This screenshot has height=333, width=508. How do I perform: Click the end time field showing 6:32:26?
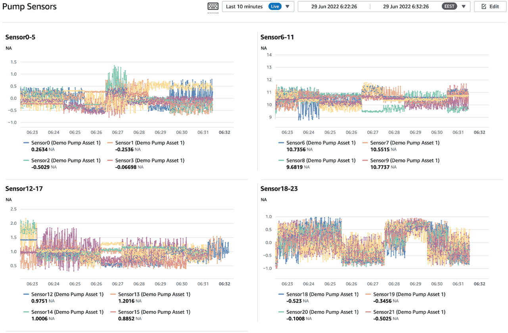tap(405, 6)
